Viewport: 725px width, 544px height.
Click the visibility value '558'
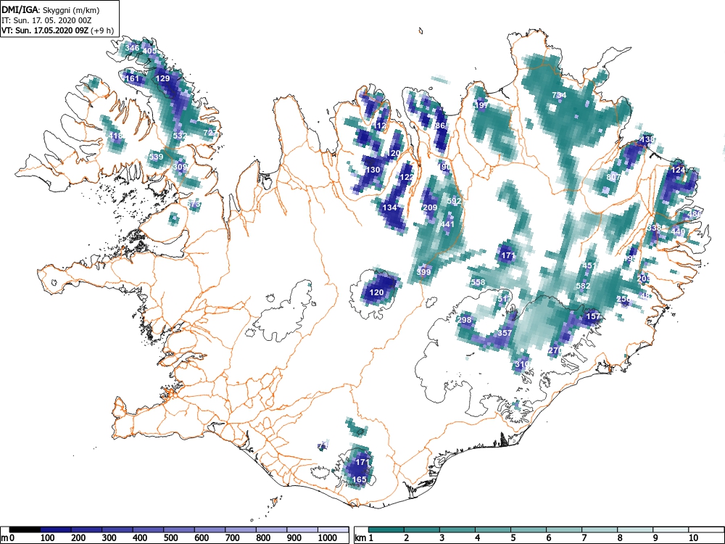click(x=478, y=282)
